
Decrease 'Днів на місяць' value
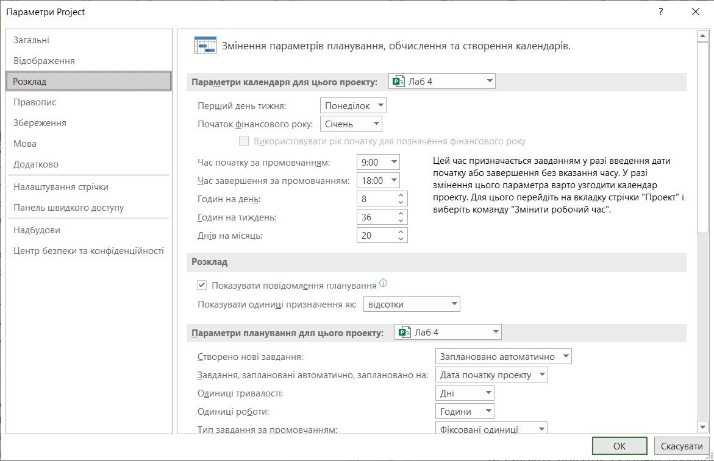pyautogui.click(x=401, y=239)
